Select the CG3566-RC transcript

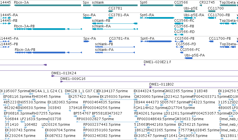179,23
